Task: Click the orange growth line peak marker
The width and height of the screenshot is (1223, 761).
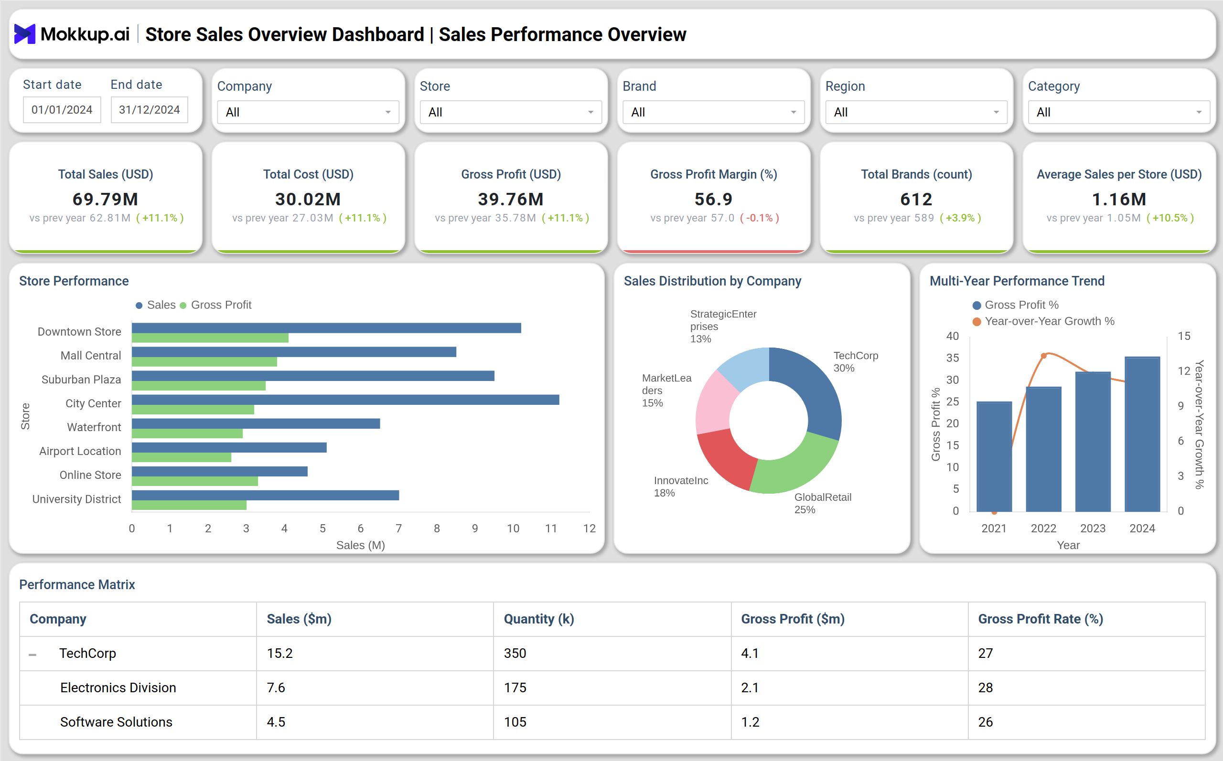Action: (x=1044, y=356)
